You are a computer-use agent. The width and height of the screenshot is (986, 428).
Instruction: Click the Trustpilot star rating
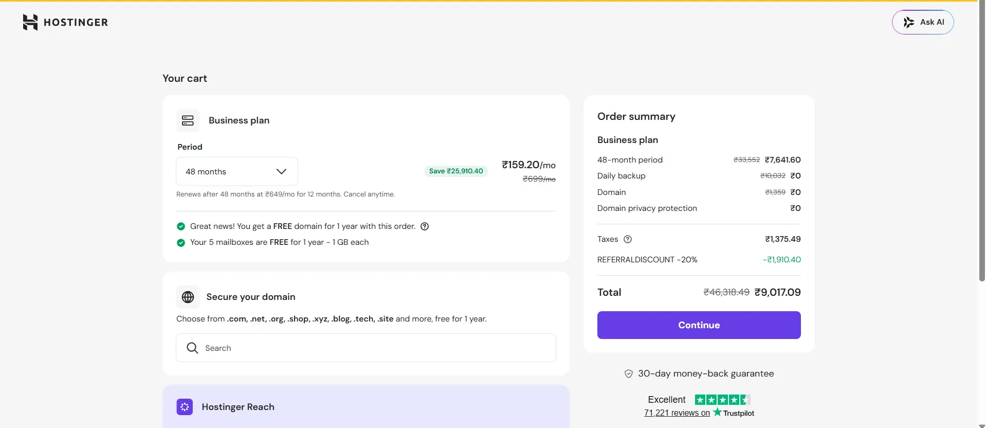723,400
